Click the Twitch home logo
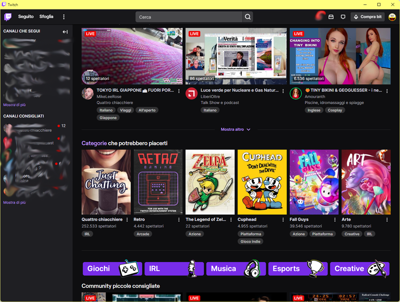The width and height of the screenshot is (400, 302). pyautogui.click(x=8, y=17)
